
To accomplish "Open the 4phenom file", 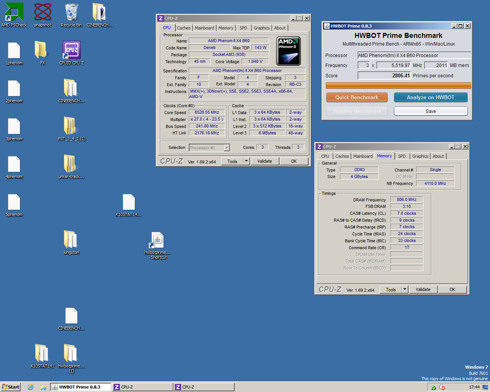I will [14, 167].
